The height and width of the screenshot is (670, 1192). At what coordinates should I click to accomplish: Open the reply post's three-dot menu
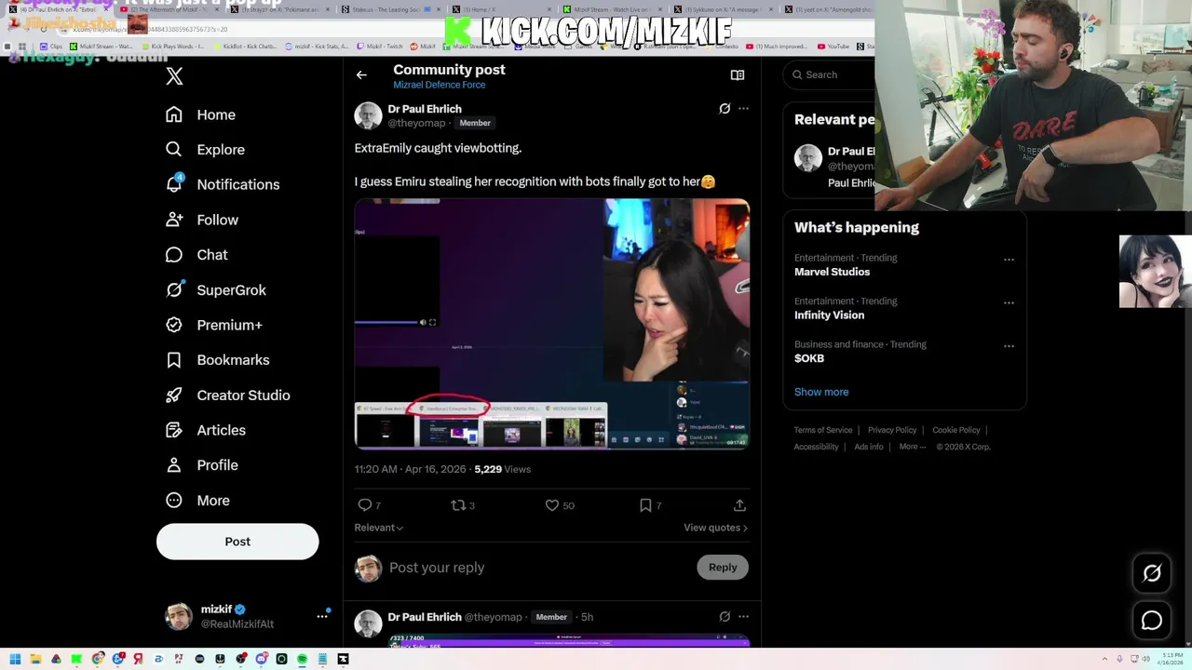click(743, 617)
